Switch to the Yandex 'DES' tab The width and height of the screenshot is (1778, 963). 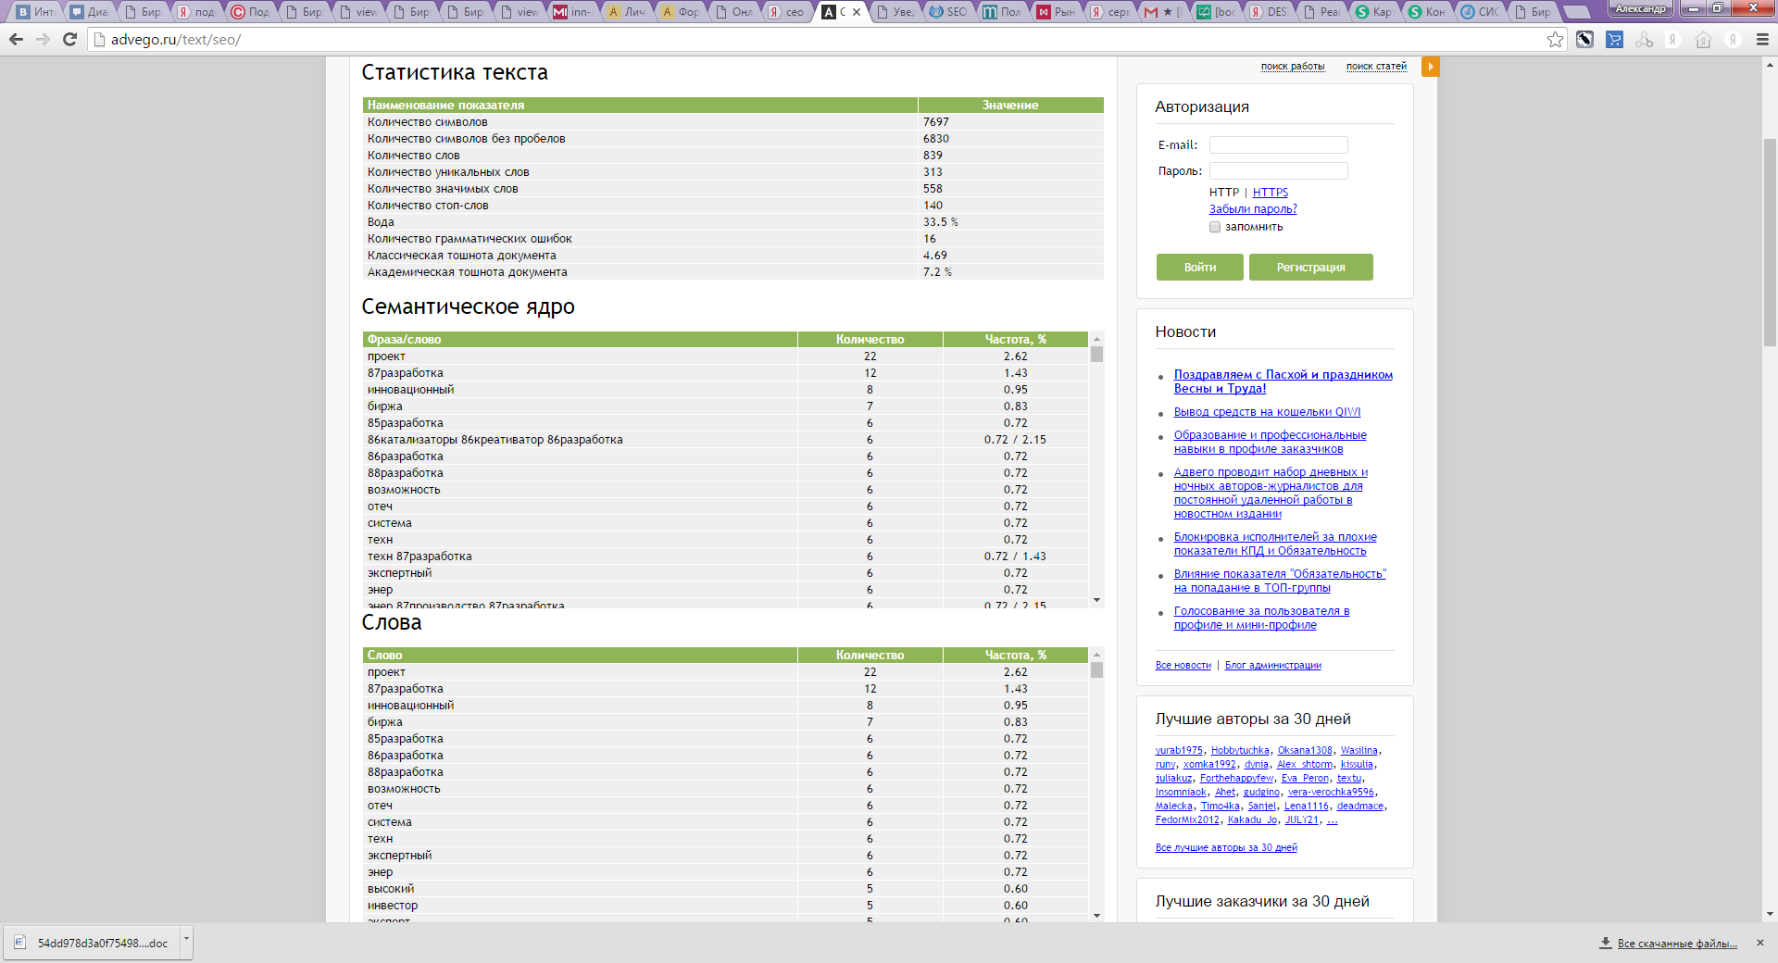pos(1269,12)
